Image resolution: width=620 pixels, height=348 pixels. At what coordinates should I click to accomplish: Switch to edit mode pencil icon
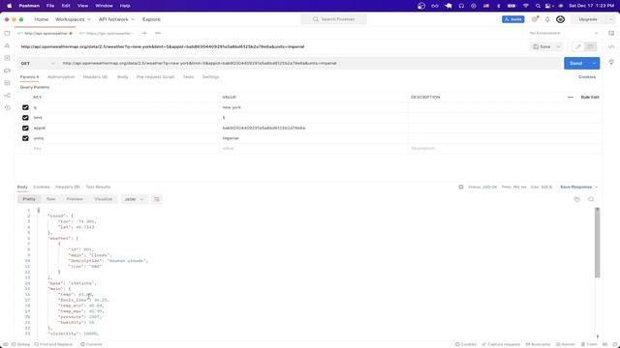578,47
